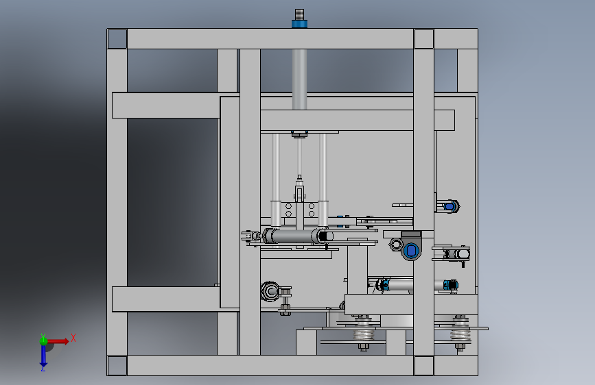Select the top-left corner block of the frame
Viewport: 595px width, 385px height.
click(117, 38)
